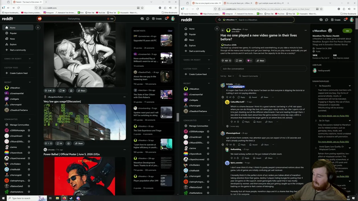Open chat icon in right Reddit window header
This screenshot has width=358, height=201.
pyautogui.click(x=327, y=20)
